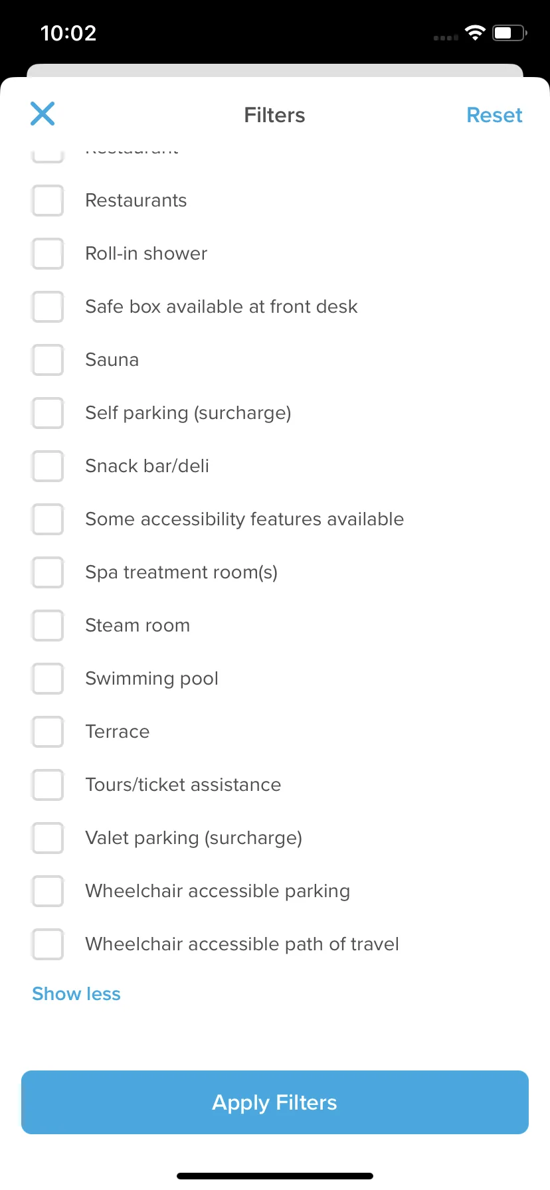The height and width of the screenshot is (1190, 550).
Task: Check Wheelchair accessible parking
Action: pos(48,891)
